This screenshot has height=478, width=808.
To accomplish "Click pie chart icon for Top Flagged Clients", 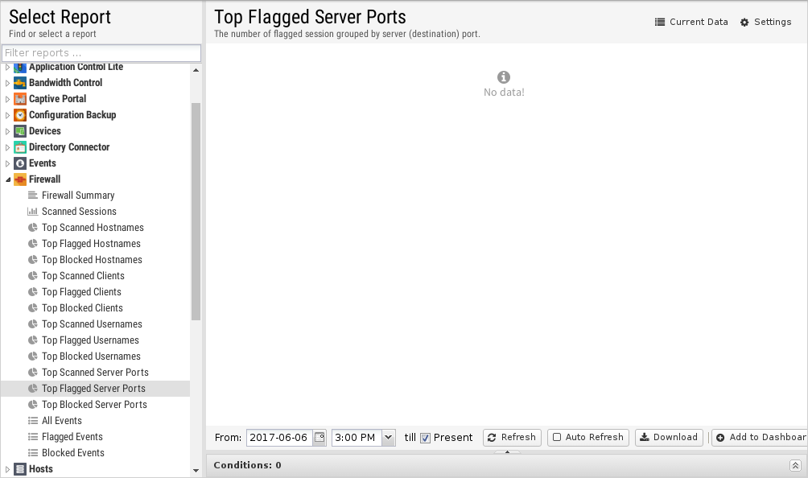I will pyautogui.click(x=32, y=292).
